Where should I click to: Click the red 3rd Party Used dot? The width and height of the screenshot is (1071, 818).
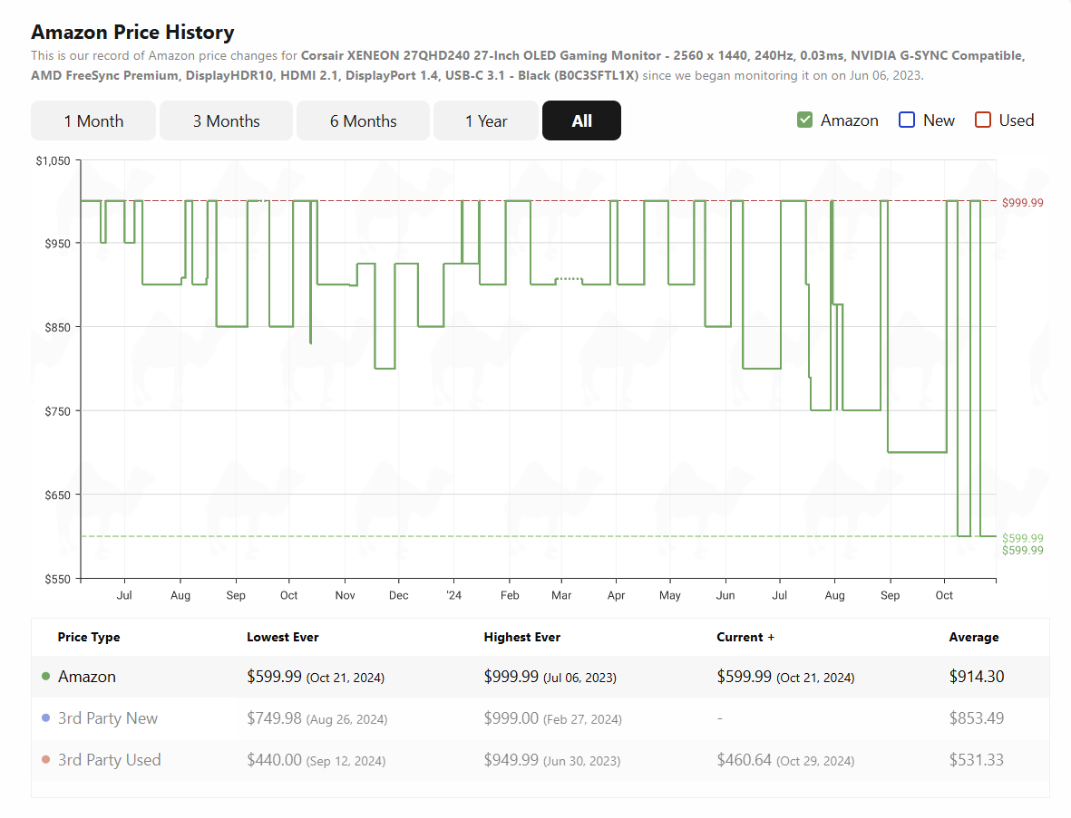click(45, 759)
